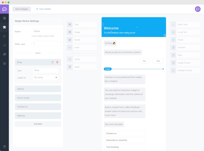
Task: Duplicate the Price item using copy icon
Action: (53, 62)
